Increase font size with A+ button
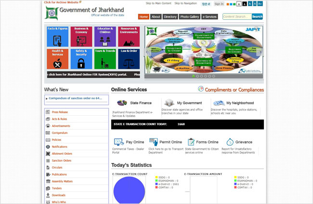Viewport: 313px width, 204px height. (260, 4)
